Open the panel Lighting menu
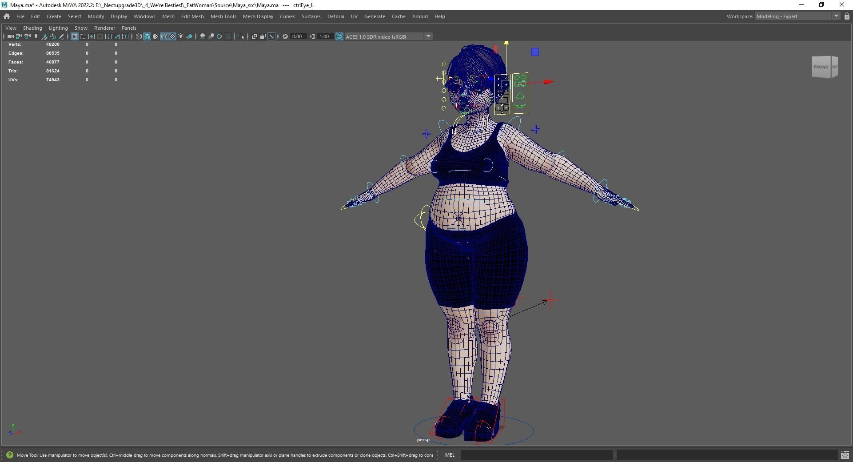Viewport: 853px width, 462px height. click(58, 28)
